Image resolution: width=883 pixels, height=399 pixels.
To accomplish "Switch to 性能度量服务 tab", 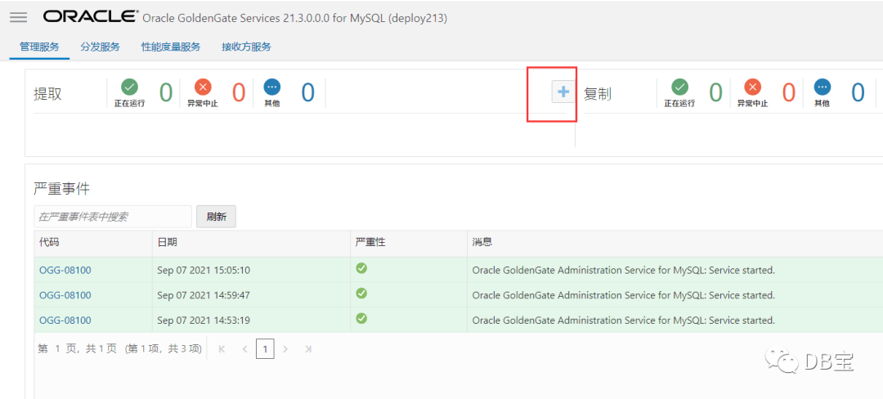I will coord(171,47).
